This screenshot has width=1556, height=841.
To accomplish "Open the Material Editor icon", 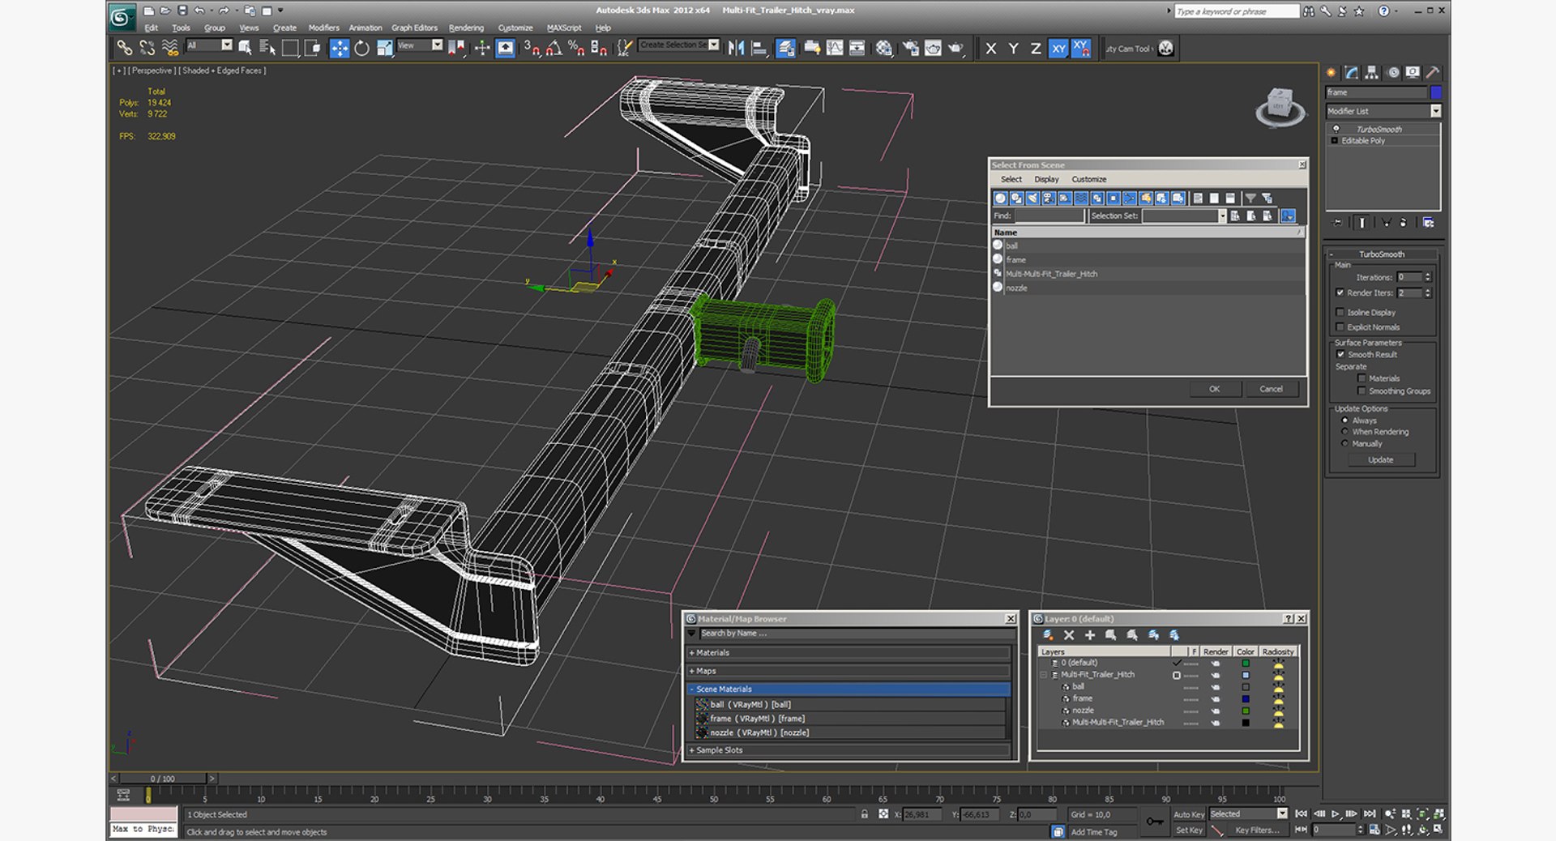I will pos(884,48).
